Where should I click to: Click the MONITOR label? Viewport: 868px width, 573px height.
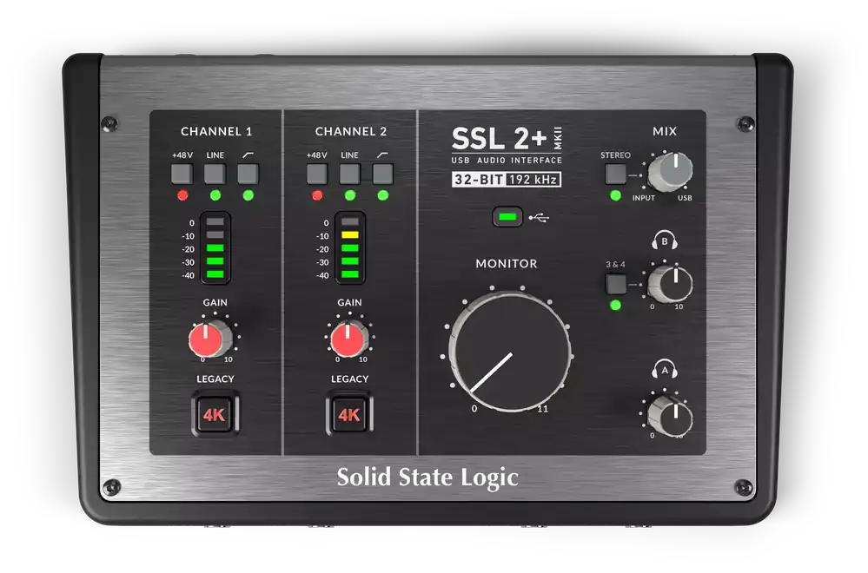[507, 264]
